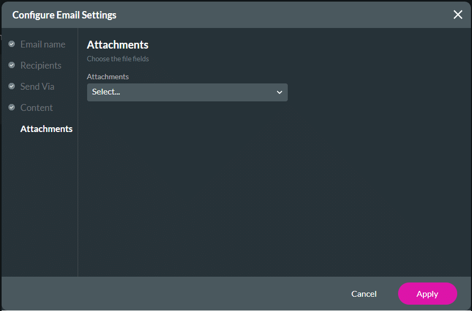This screenshot has width=472, height=311.
Task: Click the checkmark icon beside Email name
Action: point(12,44)
